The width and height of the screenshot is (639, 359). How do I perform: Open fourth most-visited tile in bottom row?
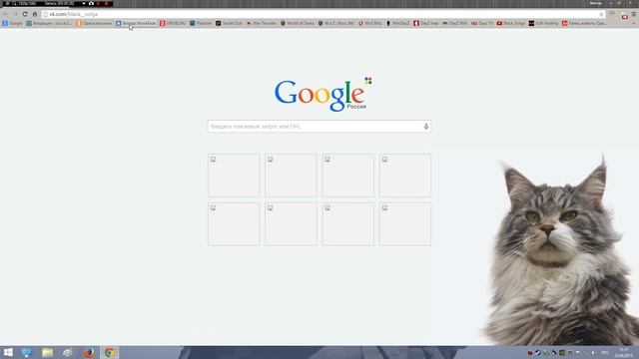405,223
